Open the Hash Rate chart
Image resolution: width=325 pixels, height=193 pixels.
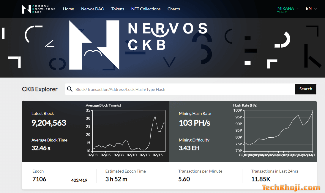point(274,130)
